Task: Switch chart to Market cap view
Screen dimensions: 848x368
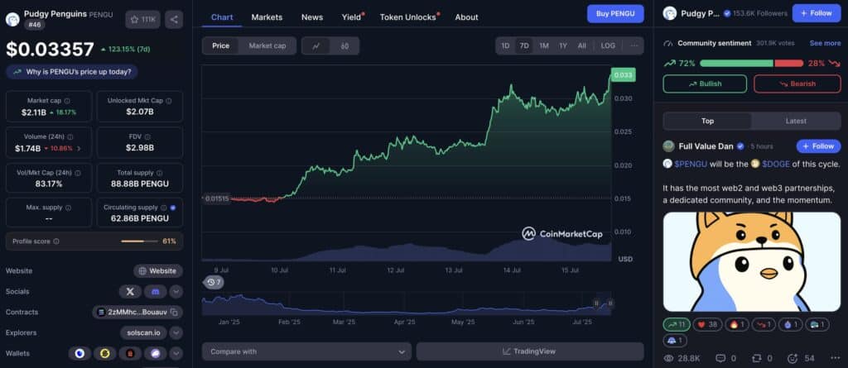Action: tap(267, 46)
